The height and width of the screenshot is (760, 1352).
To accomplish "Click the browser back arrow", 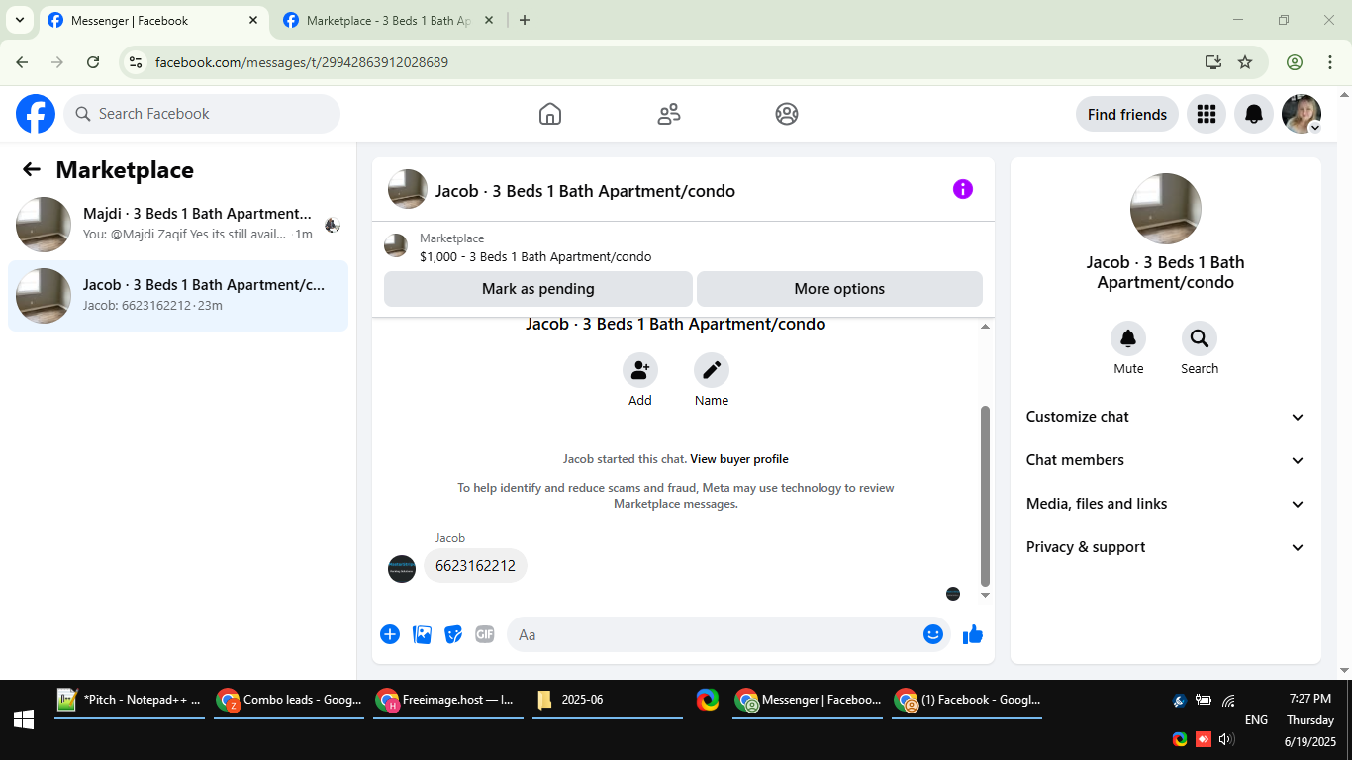I will [x=22, y=62].
